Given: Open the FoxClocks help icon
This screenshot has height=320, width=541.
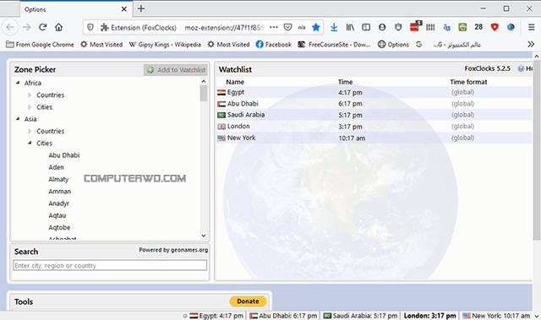Looking at the screenshot, I should (521, 68).
